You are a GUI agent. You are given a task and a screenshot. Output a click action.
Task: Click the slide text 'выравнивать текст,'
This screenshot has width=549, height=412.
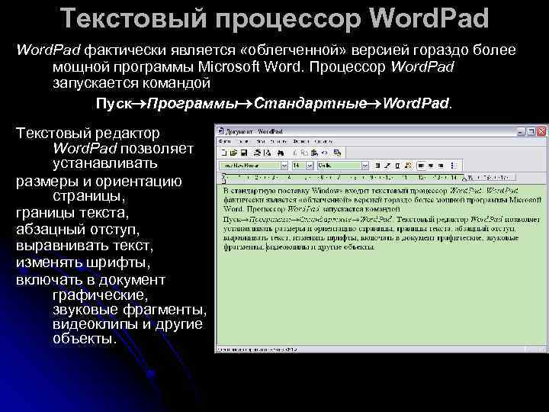tap(85, 246)
